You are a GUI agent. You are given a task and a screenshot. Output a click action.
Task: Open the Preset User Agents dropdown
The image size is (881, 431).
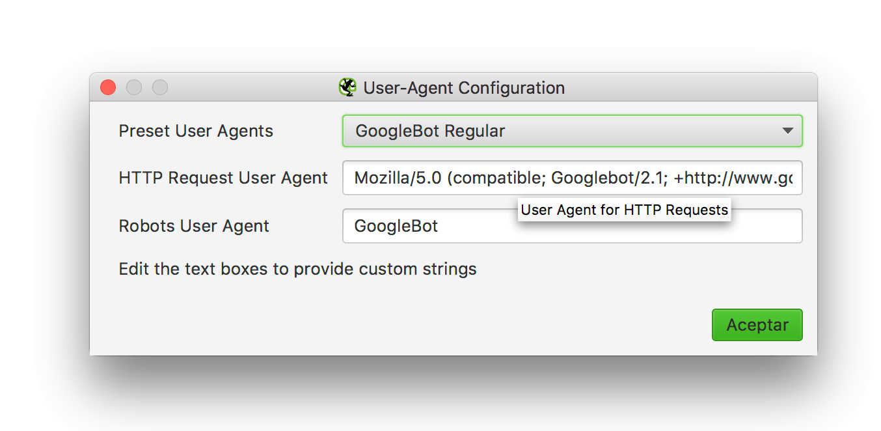click(x=571, y=131)
